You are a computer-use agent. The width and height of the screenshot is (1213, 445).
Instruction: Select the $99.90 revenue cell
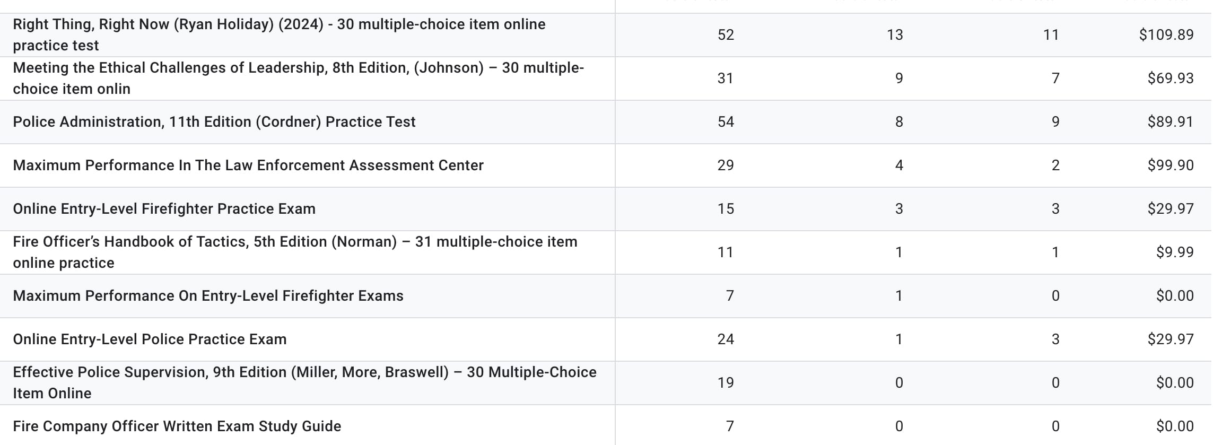pyautogui.click(x=1171, y=165)
